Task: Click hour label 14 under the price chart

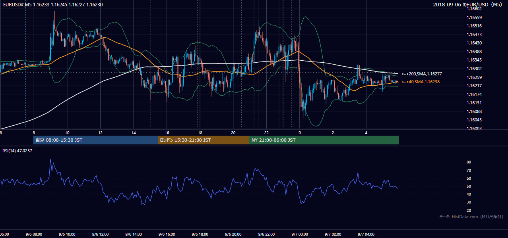Action: click(134, 133)
